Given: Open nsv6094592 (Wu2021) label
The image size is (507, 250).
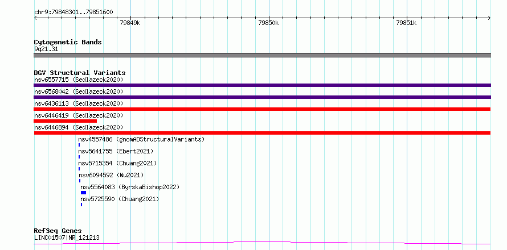Looking at the screenshot, I should click(111, 175).
